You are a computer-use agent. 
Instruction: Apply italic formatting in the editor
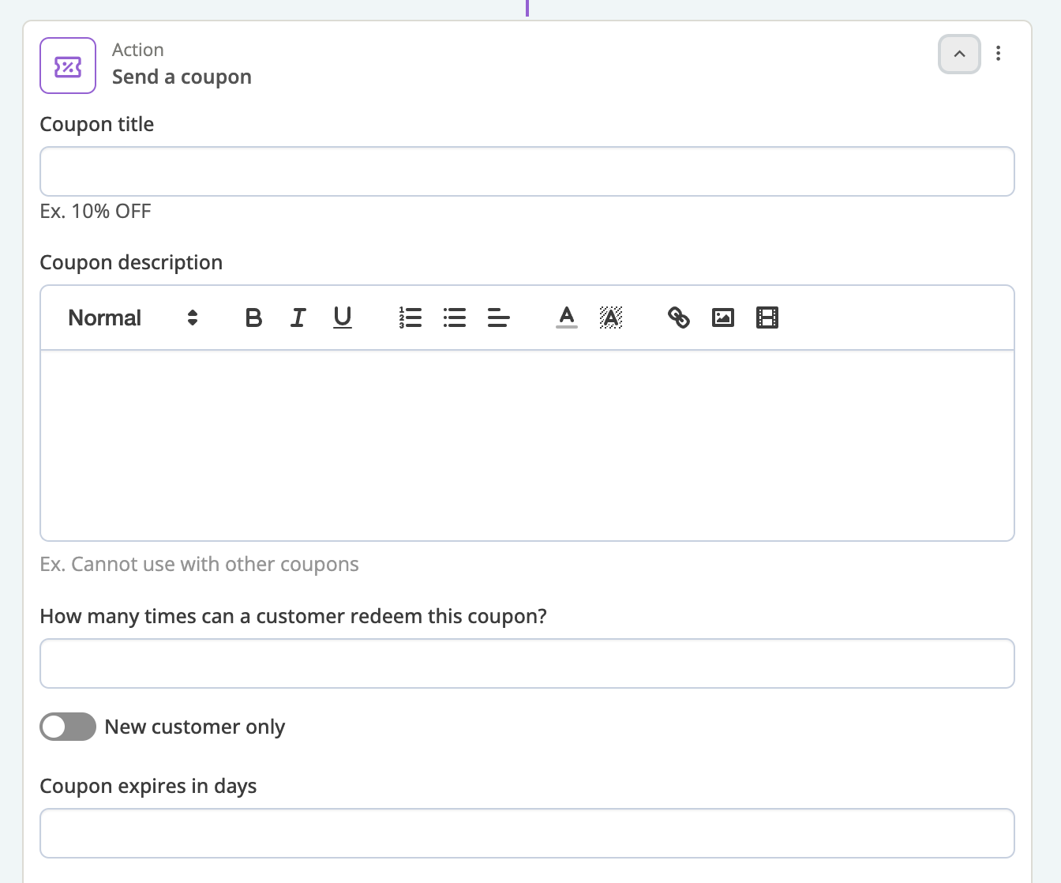tap(298, 318)
